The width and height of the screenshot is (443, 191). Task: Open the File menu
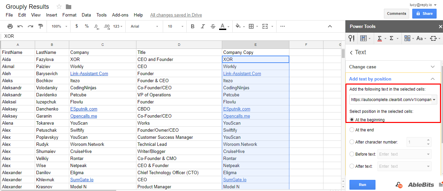[x=9, y=15]
